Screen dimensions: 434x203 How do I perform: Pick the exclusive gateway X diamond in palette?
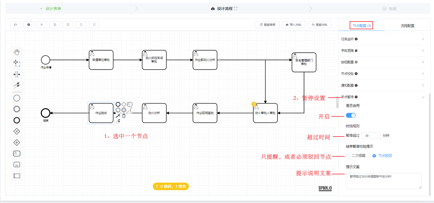click(17, 131)
